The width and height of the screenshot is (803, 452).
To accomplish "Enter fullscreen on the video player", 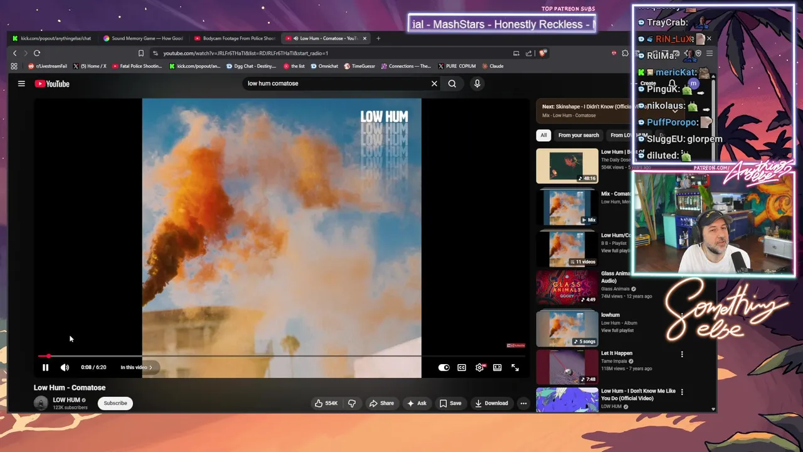I will point(515,368).
